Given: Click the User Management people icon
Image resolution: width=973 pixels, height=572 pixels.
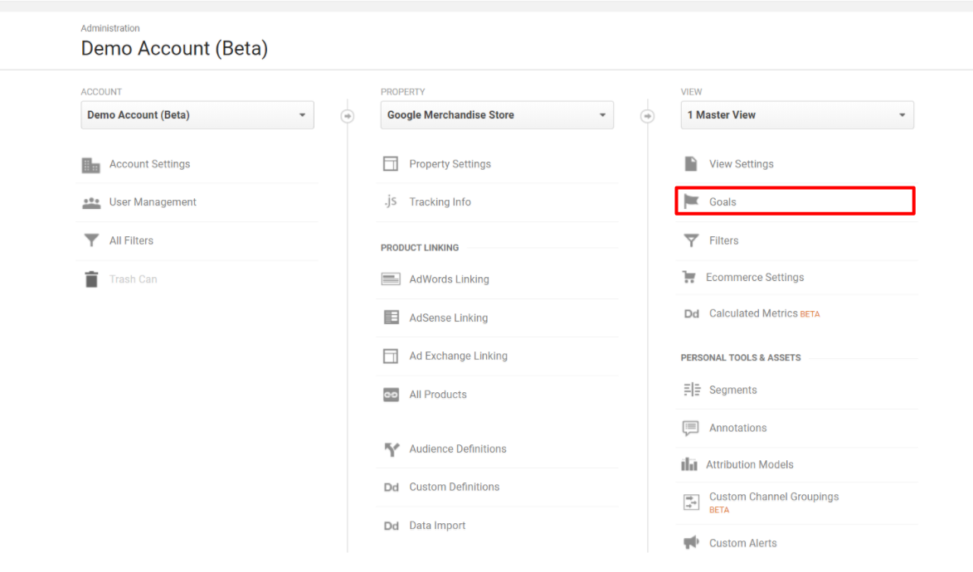Looking at the screenshot, I should 91,203.
